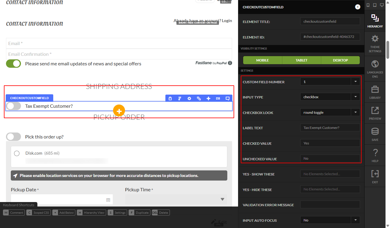390x228 pixels.
Task: Turn off email updates toggle
Action: (13, 64)
